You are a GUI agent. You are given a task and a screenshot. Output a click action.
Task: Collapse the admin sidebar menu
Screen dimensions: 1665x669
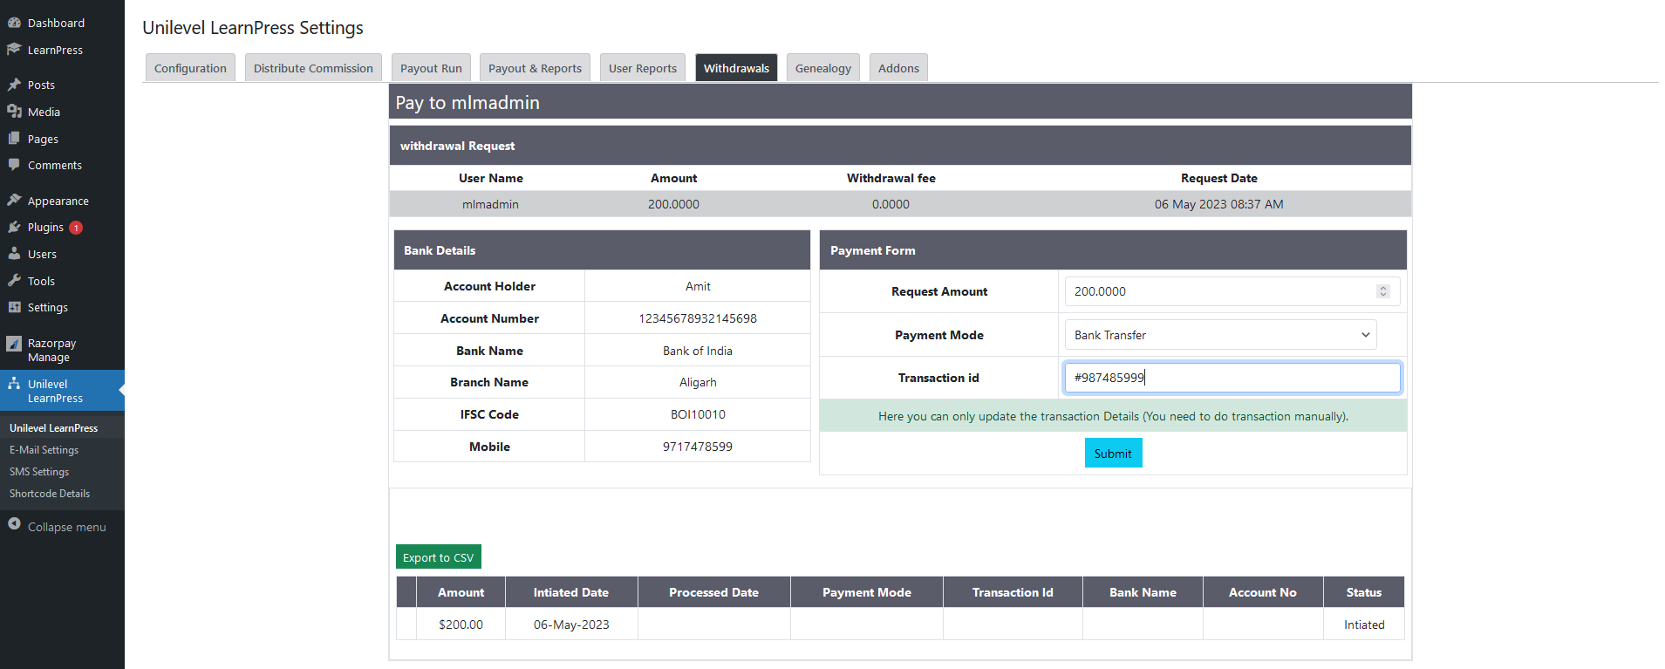click(x=58, y=527)
